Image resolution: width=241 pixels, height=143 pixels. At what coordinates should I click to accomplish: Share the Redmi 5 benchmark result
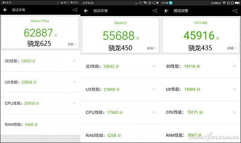155,11
